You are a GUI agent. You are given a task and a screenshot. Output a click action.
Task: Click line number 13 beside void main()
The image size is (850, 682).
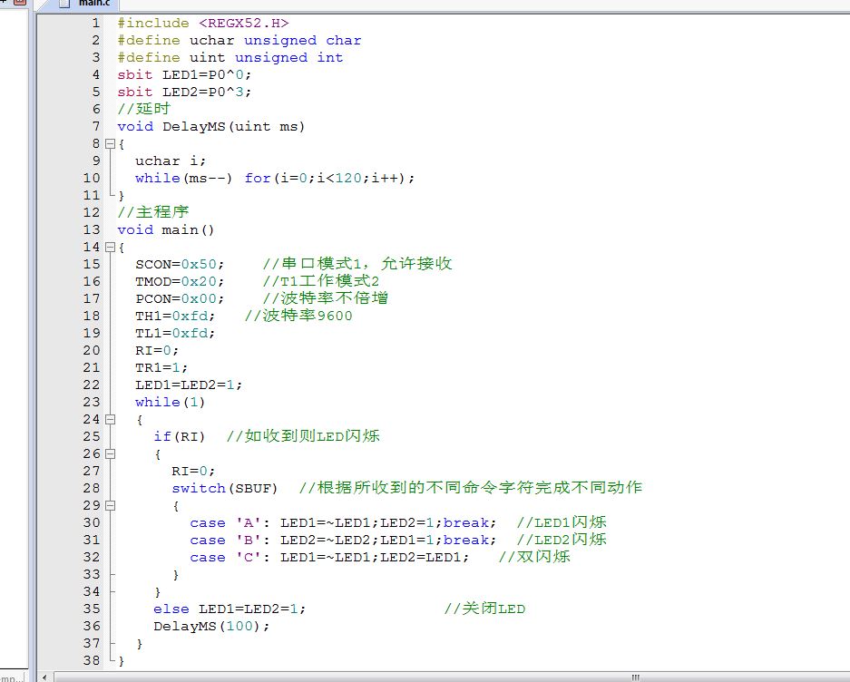click(x=92, y=229)
